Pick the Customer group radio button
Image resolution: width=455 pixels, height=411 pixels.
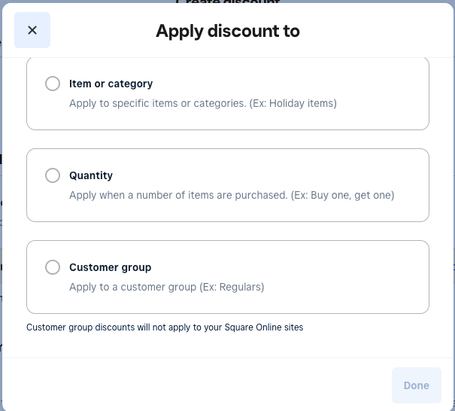(53, 267)
